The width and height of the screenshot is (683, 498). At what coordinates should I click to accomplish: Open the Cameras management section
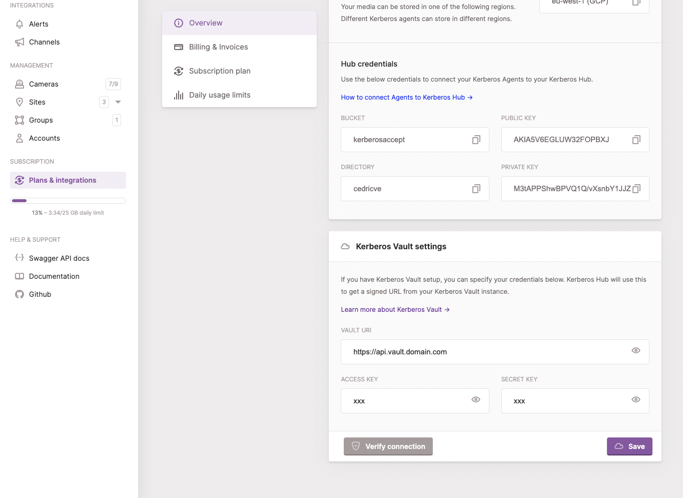point(44,84)
